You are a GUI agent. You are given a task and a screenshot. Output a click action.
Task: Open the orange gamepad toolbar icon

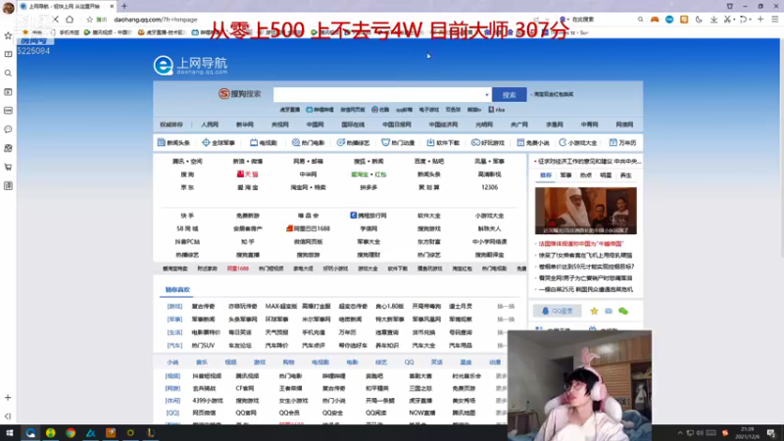(655, 20)
